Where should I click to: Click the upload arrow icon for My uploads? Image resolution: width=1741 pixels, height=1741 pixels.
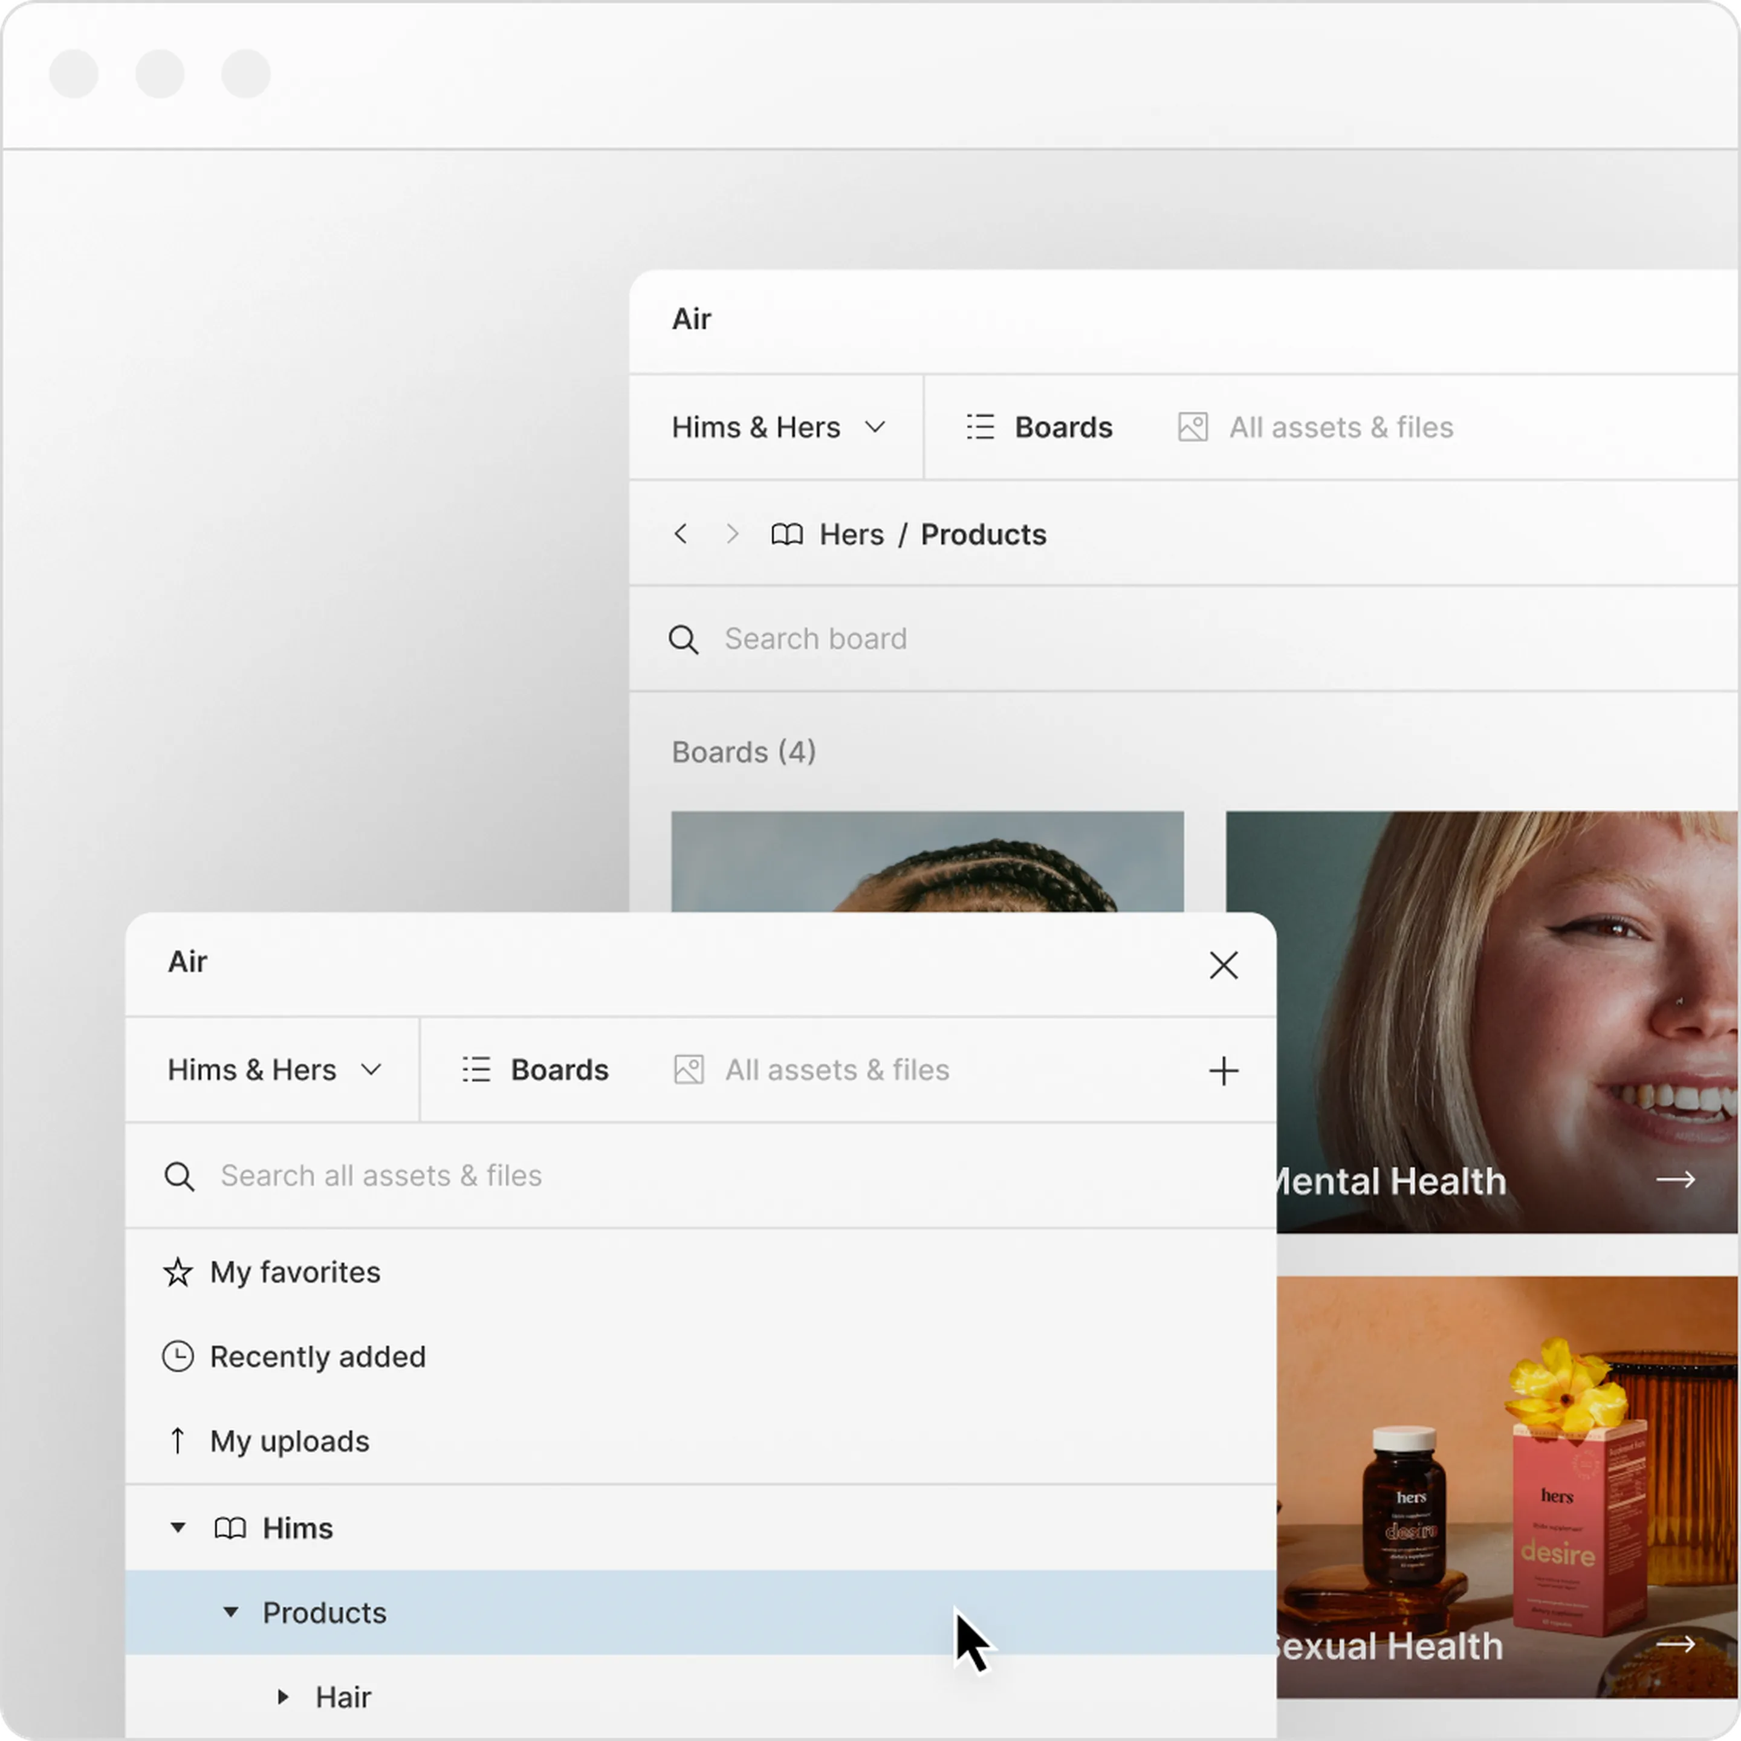click(178, 1441)
